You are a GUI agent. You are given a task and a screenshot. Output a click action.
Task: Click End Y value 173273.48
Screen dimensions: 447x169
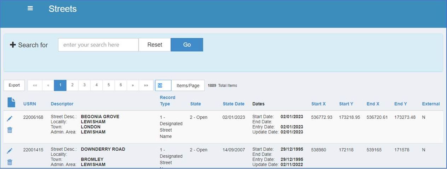pos(405,117)
